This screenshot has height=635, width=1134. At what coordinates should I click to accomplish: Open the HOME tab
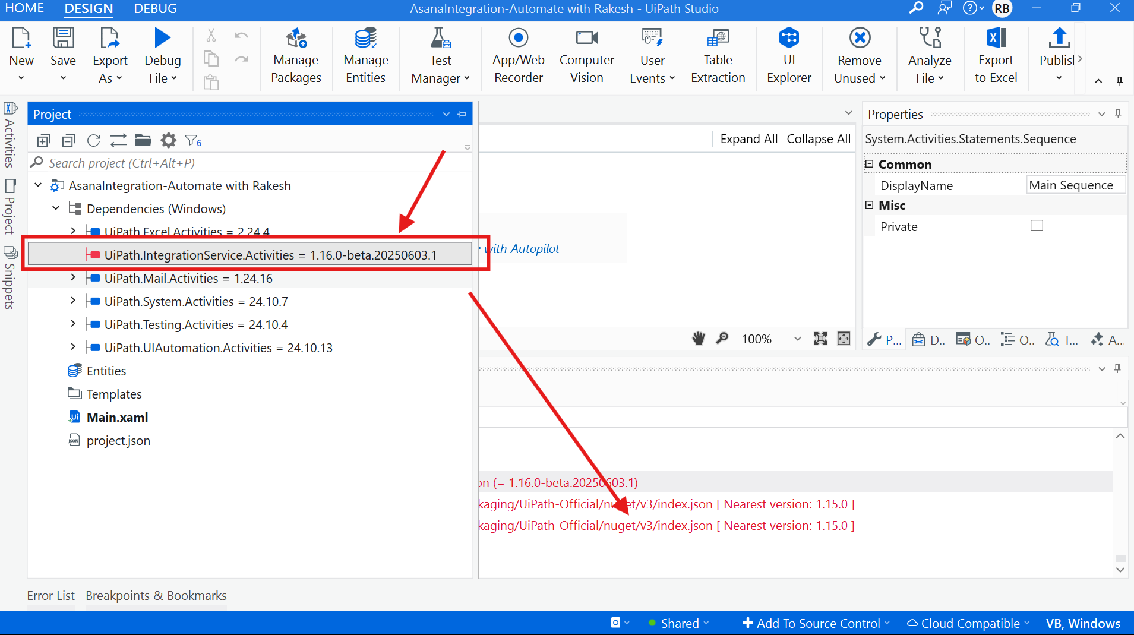[x=24, y=8]
